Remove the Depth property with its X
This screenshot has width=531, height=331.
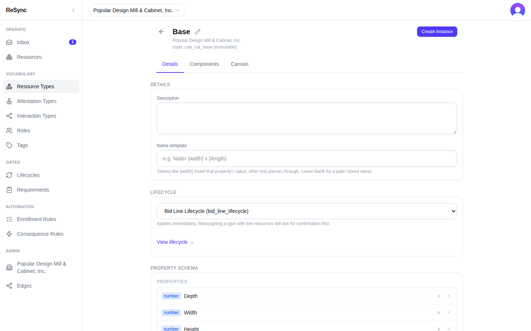449,296
